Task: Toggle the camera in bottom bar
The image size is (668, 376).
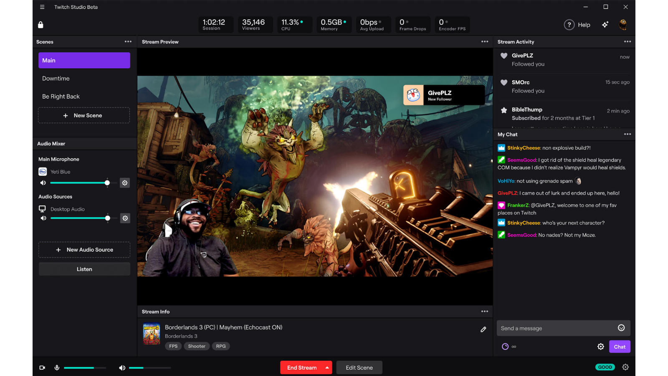Action: point(42,368)
